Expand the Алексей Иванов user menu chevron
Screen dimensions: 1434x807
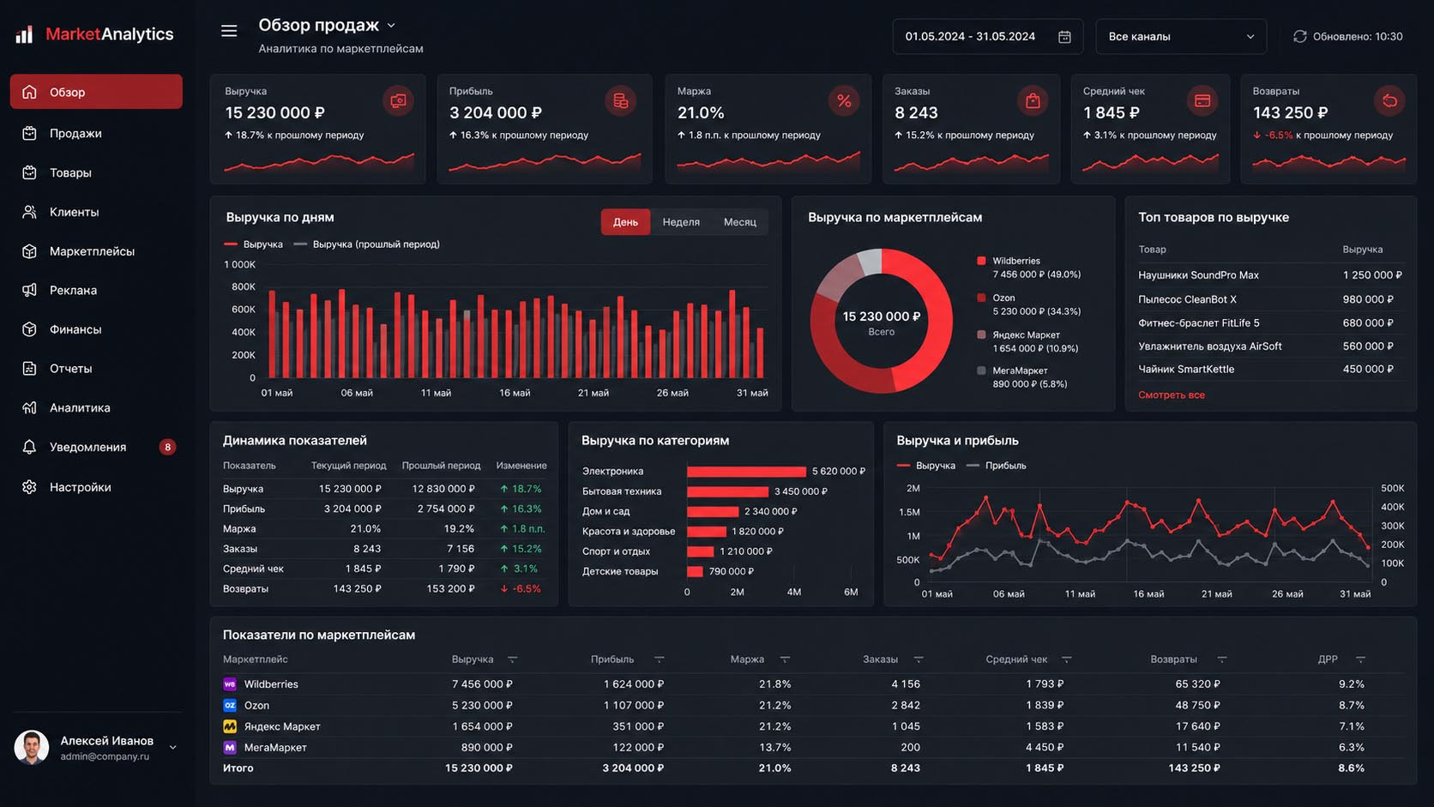pos(173,748)
